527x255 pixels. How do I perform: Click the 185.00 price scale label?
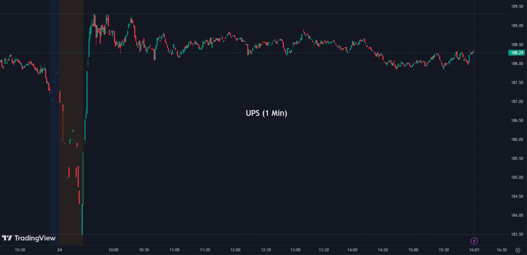tap(517, 177)
